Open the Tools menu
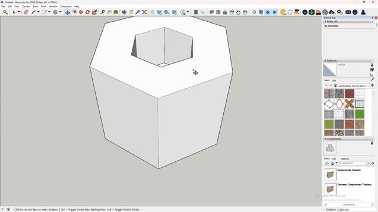Viewport: 378px width, 212px height. coord(44,6)
